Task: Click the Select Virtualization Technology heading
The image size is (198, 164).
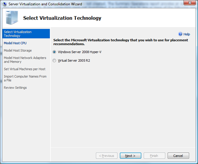Action: tap(62, 18)
